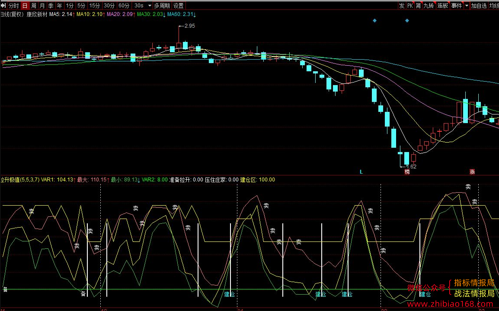Choose the 15分 period tab
Viewport: 499px width, 311px height.
pos(94,6)
